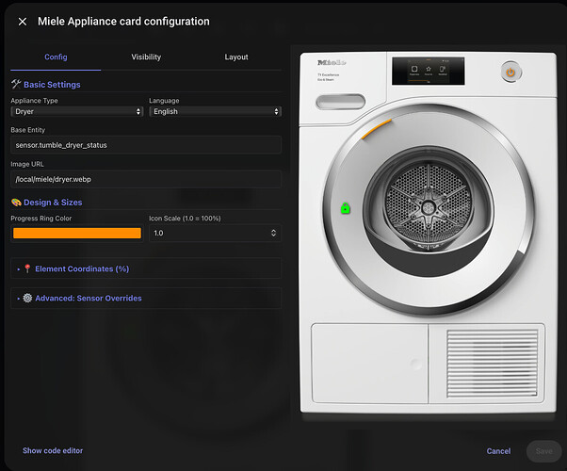Click the Base Entity label
The width and height of the screenshot is (567, 471).
28,130
